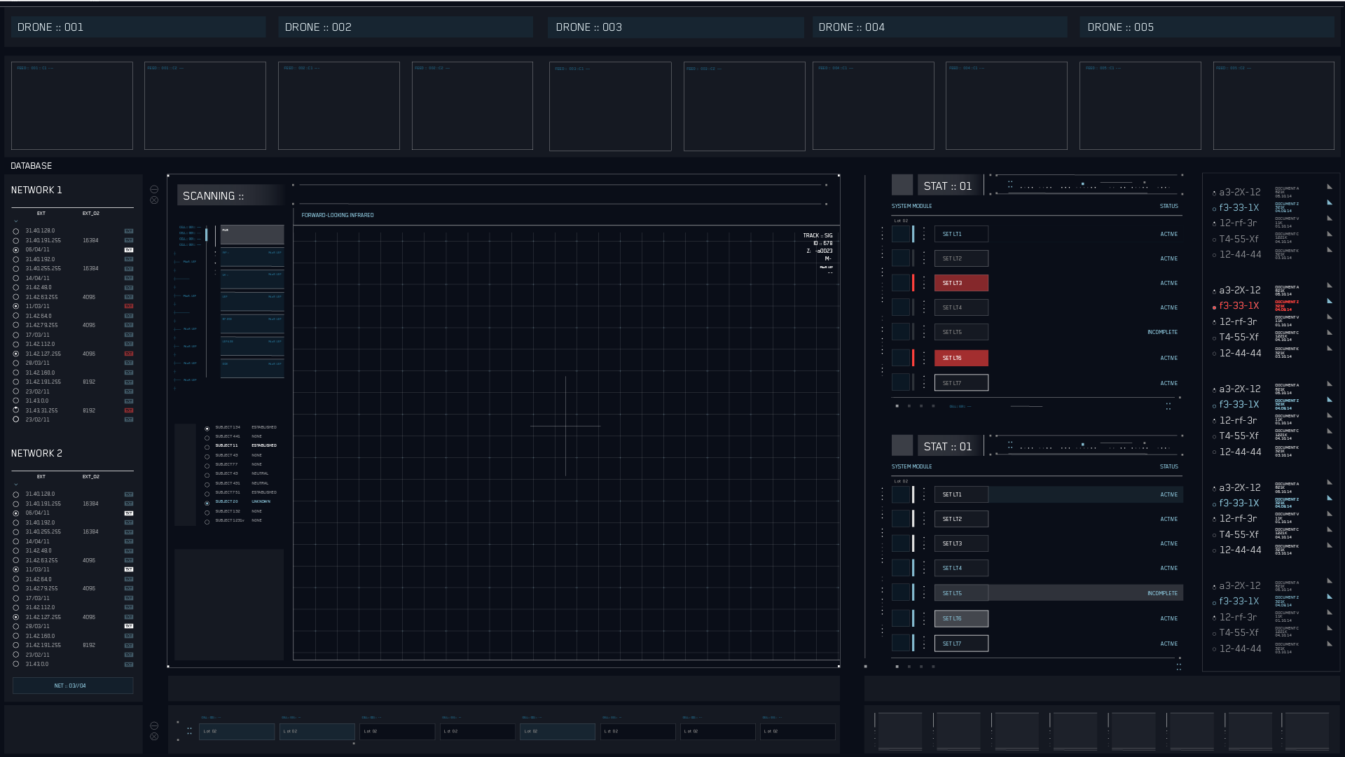The image size is (1345, 757).
Task: Click blue marker on upper STAT :: 01 timeline
Action: (1083, 183)
